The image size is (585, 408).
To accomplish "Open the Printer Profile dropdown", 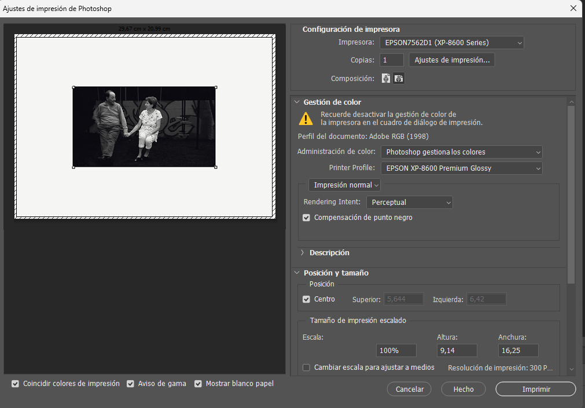I will click(x=461, y=168).
